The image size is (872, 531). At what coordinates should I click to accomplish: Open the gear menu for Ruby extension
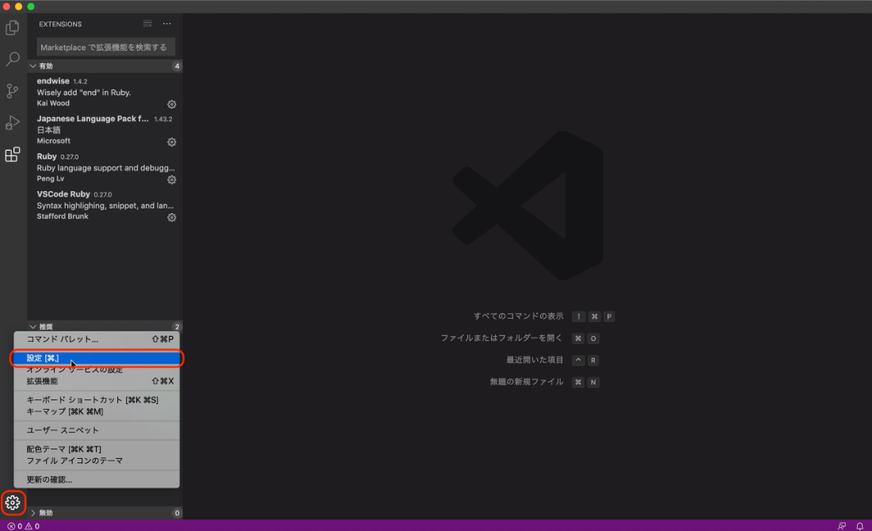[x=172, y=180]
